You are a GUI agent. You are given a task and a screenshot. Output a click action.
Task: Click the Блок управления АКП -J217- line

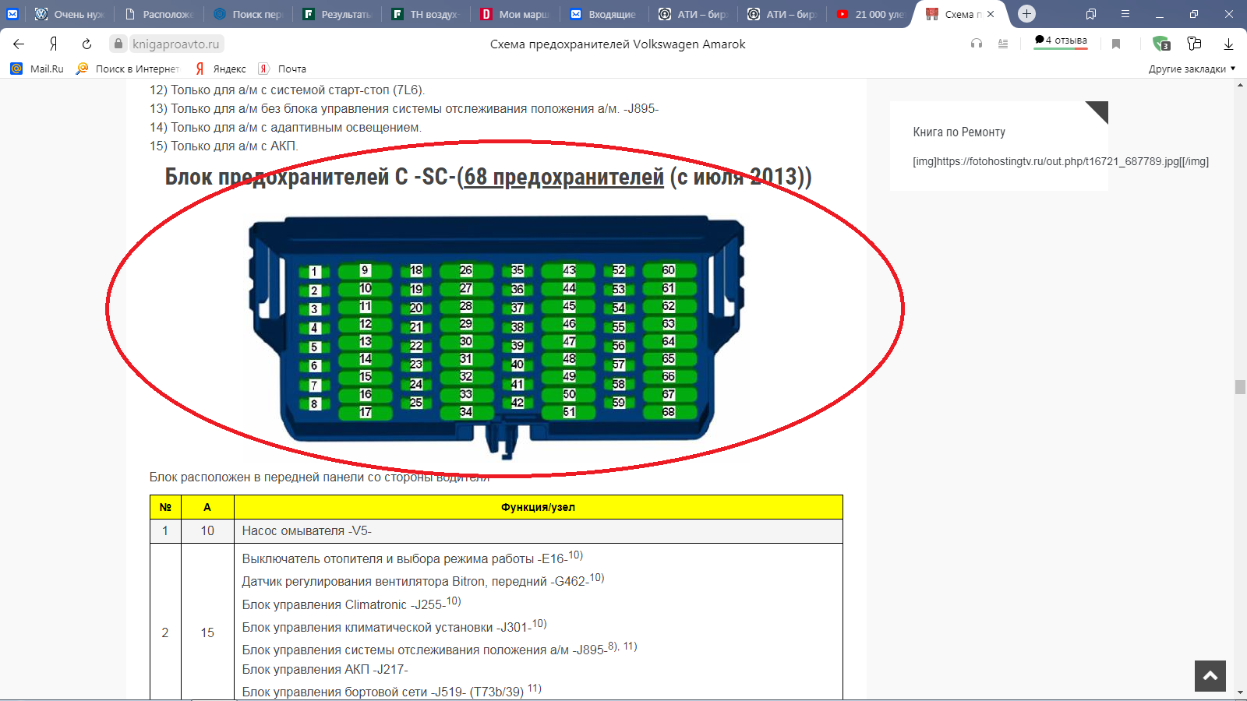[325, 669]
